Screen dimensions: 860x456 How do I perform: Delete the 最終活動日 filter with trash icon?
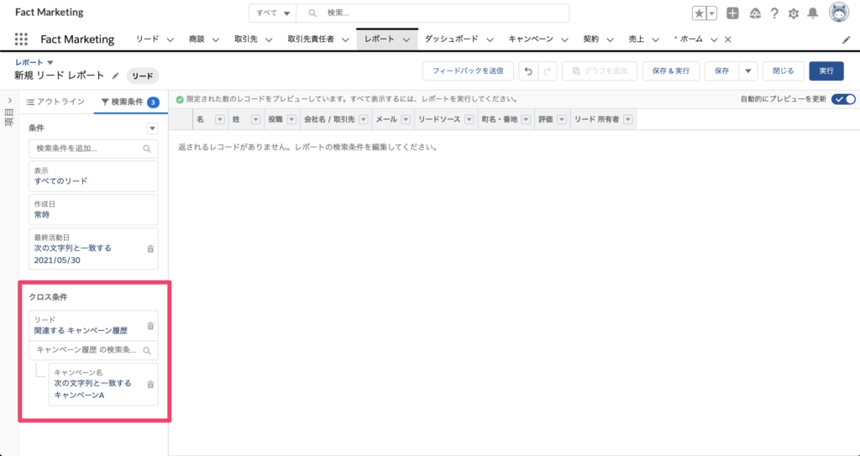coord(150,249)
